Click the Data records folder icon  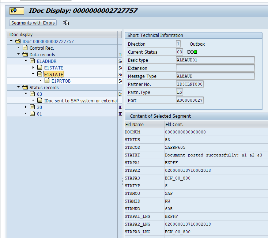[25, 54]
